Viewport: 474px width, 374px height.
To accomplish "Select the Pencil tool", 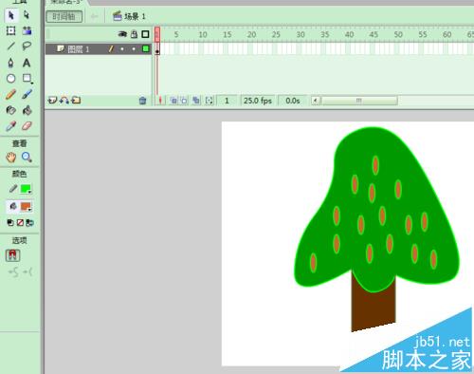I will pyautogui.click(x=11, y=94).
